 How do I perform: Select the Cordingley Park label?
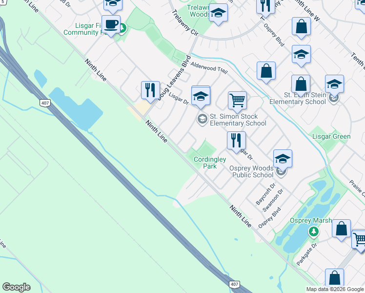point(210,163)
